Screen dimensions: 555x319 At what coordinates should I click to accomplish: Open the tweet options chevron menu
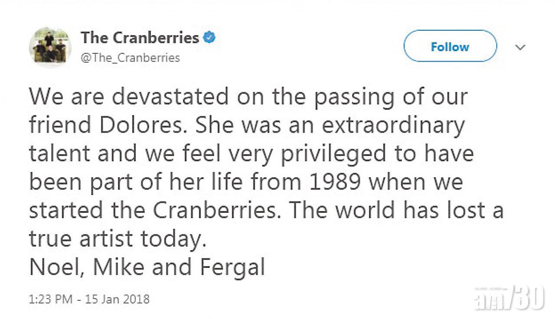pos(522,47)
